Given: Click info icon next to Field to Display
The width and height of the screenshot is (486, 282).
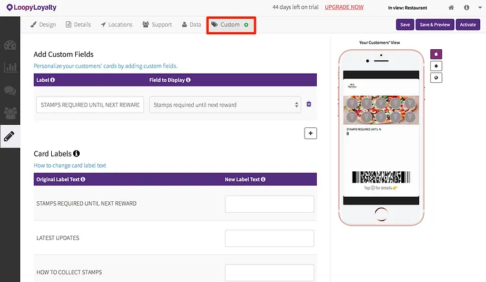Looking at the screenshot, I should tap(188, 80).
